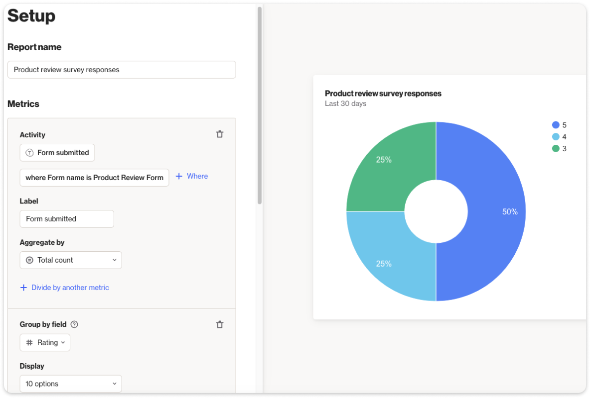This screenshot has width=598, height=398.
Task: Click the setup panel vertical scrollbar
Action: click(x=259, y=105)
